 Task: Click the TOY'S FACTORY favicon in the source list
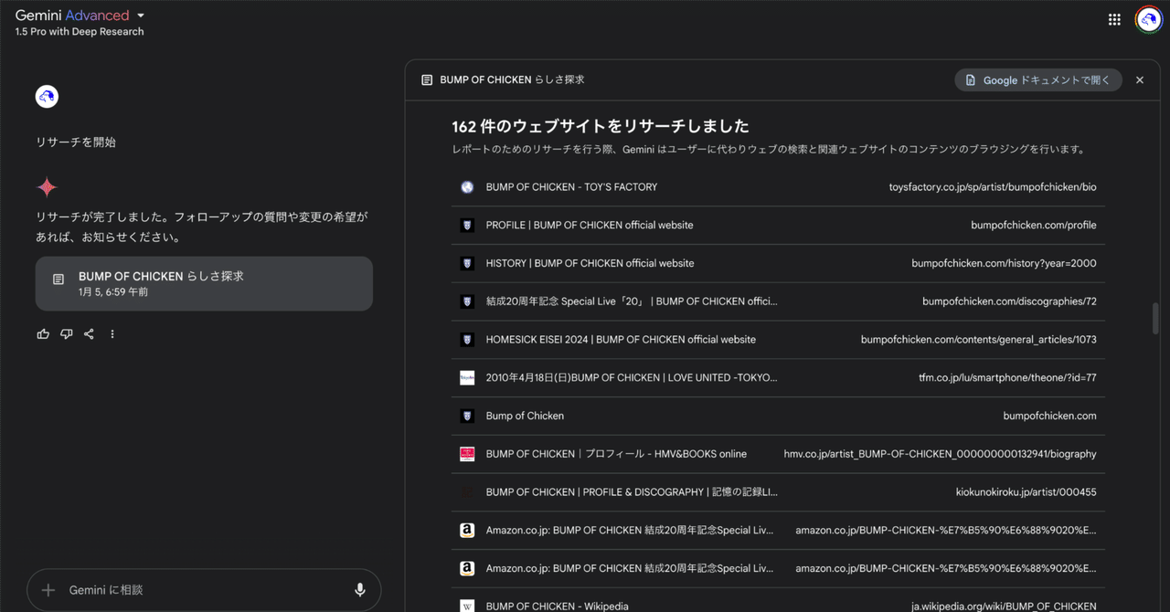pos(466,186)
